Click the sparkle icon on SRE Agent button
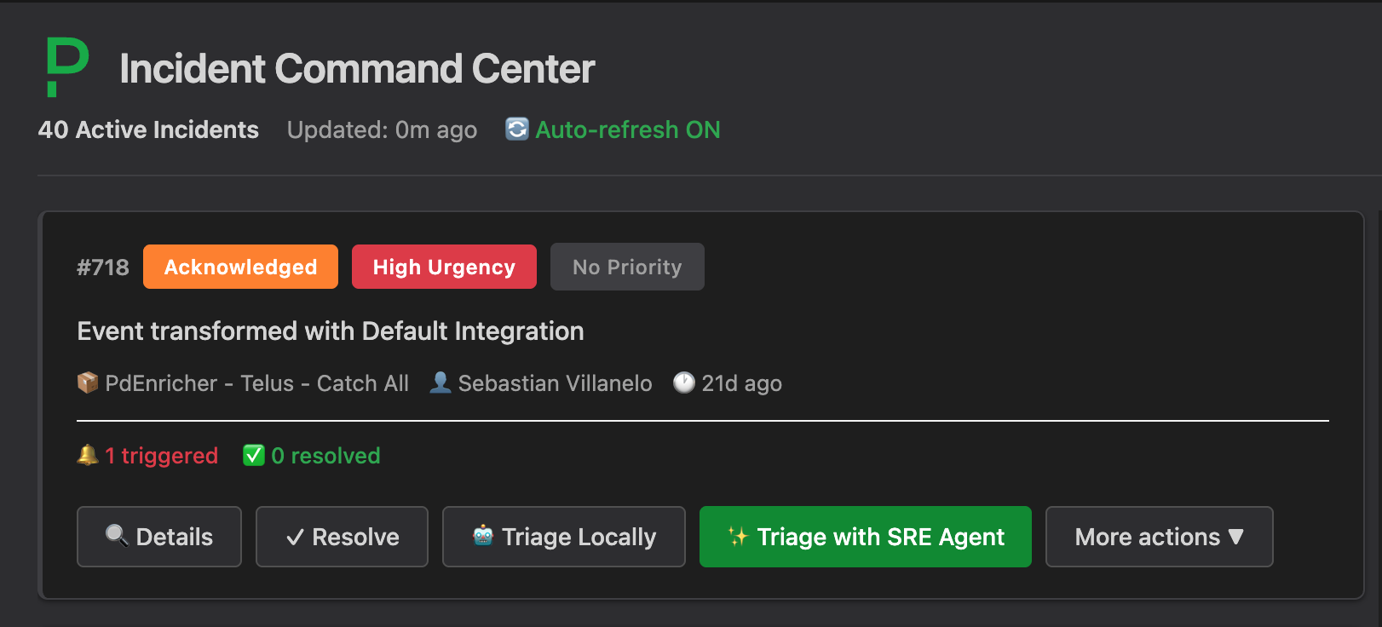This screenshot has height=627, width=1382. pos(738,537)
